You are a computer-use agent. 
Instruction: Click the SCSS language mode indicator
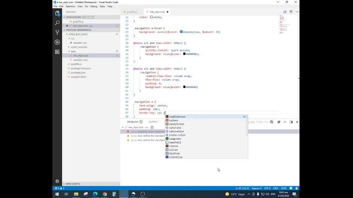tap(284, 188)
